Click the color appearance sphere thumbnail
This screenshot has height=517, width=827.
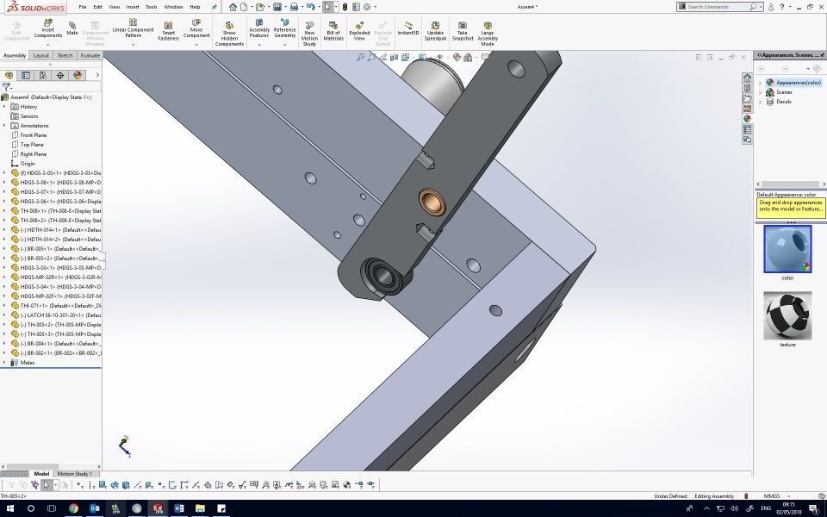[787, 249]
